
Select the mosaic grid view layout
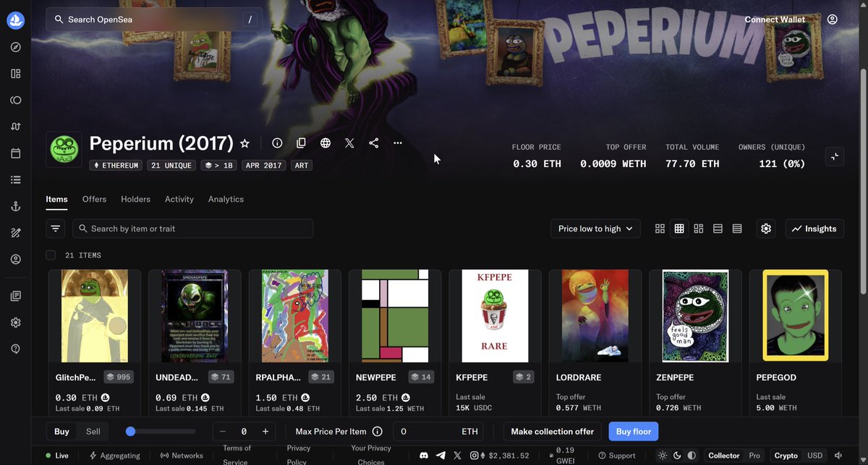pyautogui.click(x=698, y=229)
